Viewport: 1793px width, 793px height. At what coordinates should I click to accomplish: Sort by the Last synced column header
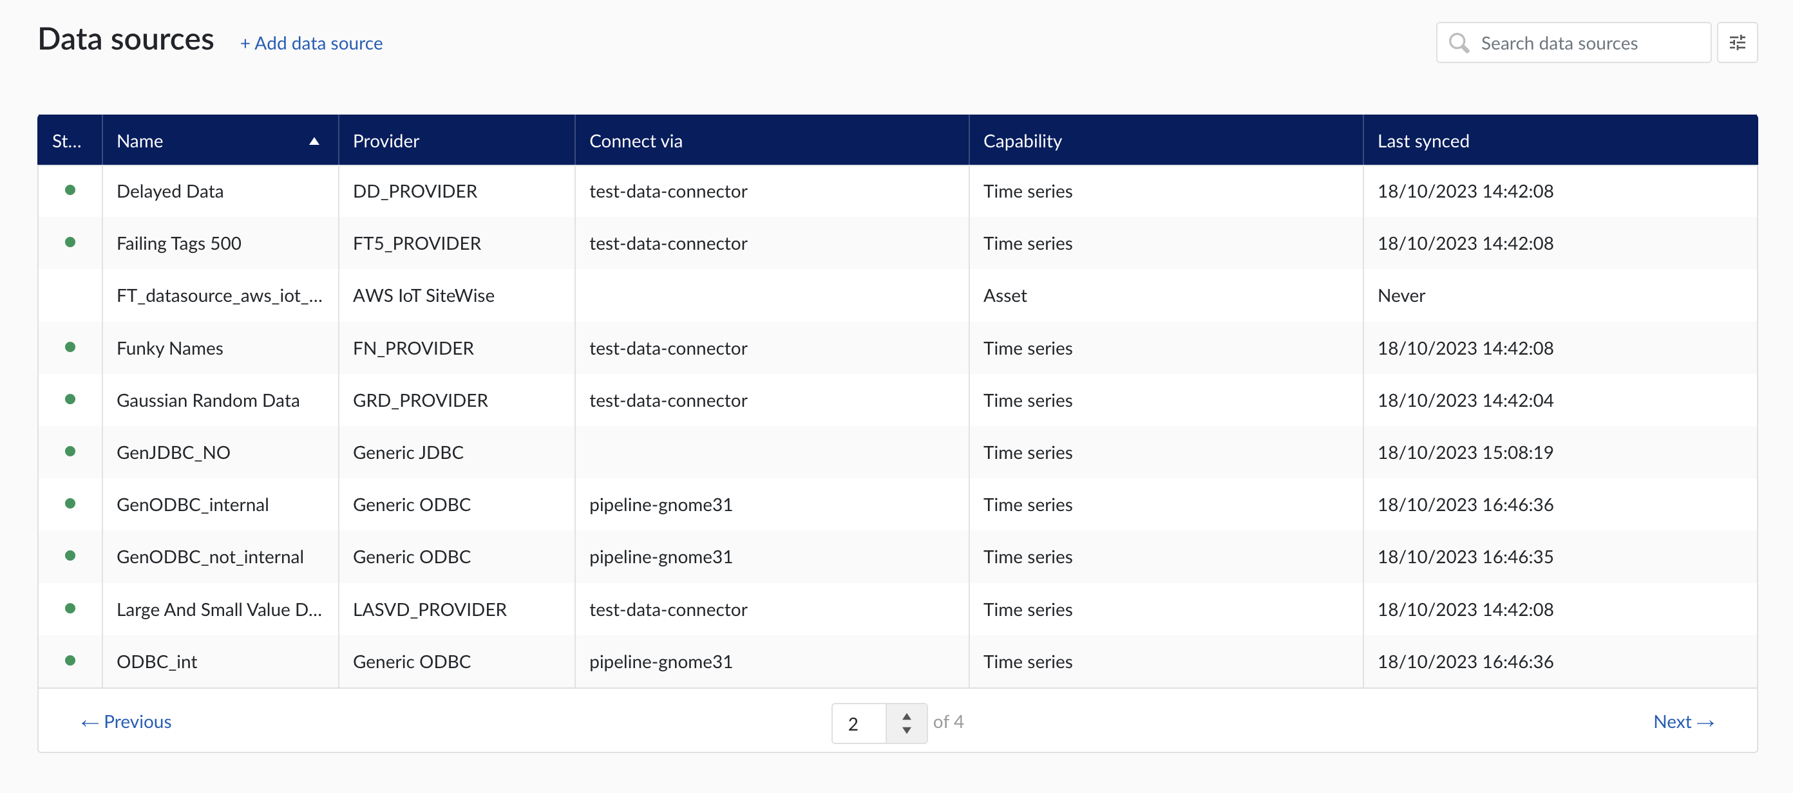[1423, 140]
